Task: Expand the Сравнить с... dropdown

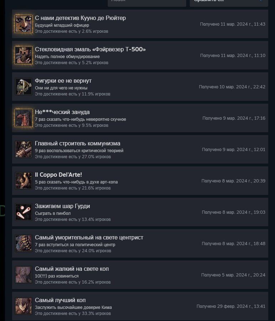Action: pyautogui.click(x=229, y=2)
